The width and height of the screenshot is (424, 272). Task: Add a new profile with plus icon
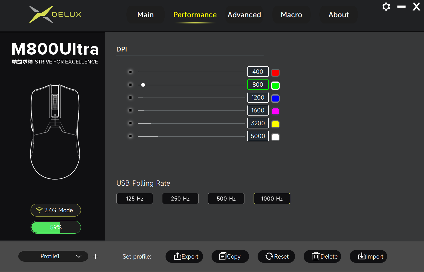click(x=95, y=256)
